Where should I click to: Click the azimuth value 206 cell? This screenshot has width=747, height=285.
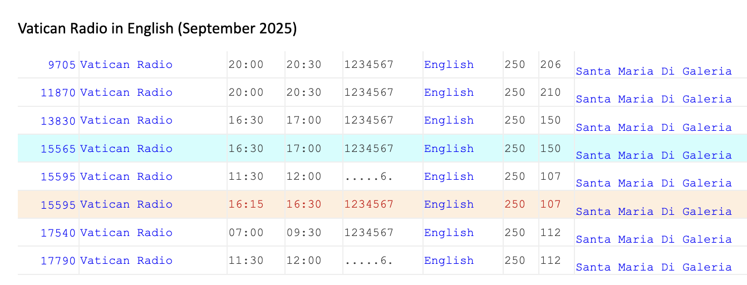tap(551, 65)
